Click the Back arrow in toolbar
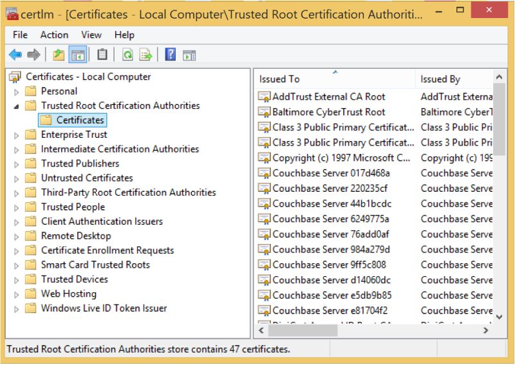Screen dimensions: 515x365 [15, 55]
